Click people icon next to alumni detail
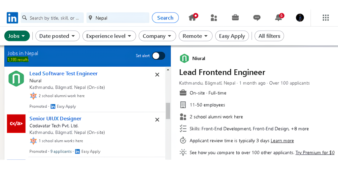 click(183, 117)
